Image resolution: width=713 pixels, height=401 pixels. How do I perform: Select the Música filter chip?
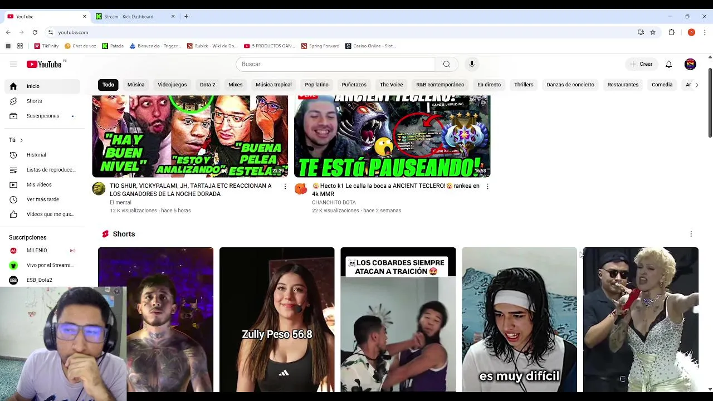coord(136,85)
